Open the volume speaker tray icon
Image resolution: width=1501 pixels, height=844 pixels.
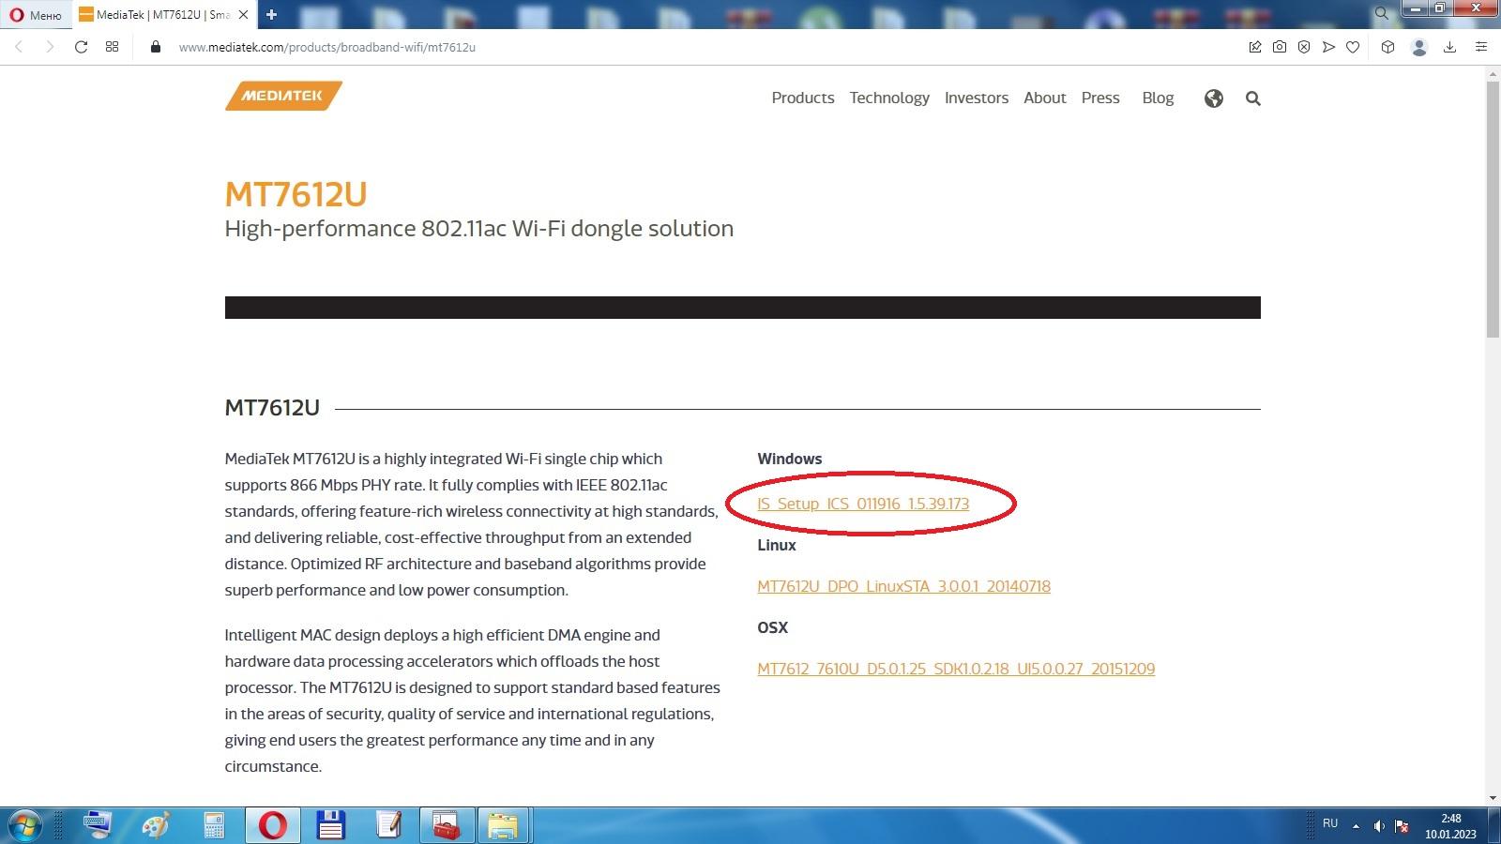1379,826
